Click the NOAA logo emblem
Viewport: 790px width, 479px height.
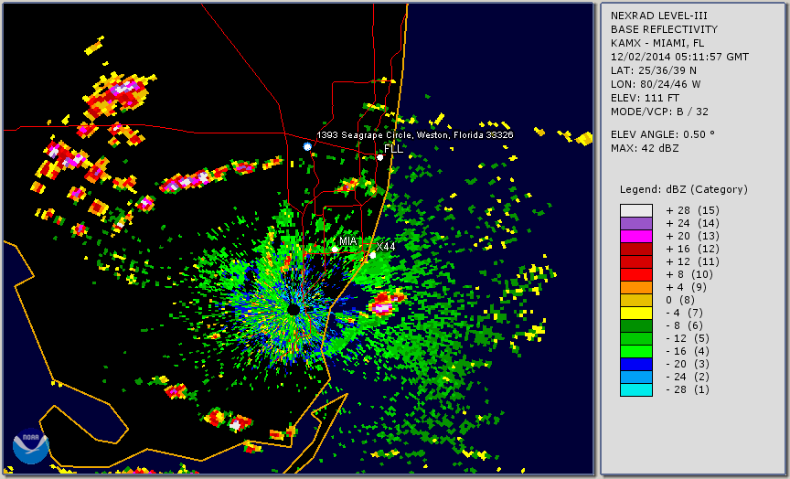31,446
